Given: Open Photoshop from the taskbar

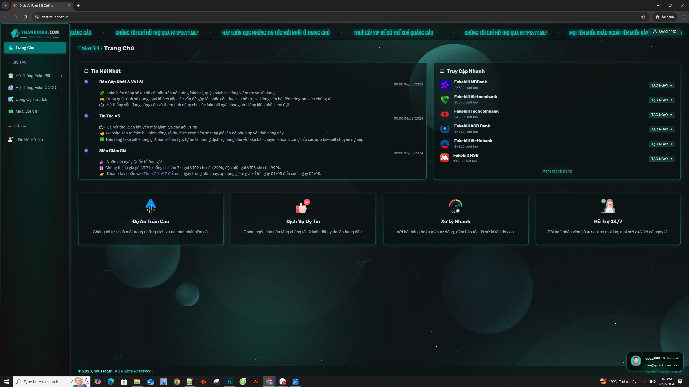Looking at the screenshot, I should coord(229,382).
